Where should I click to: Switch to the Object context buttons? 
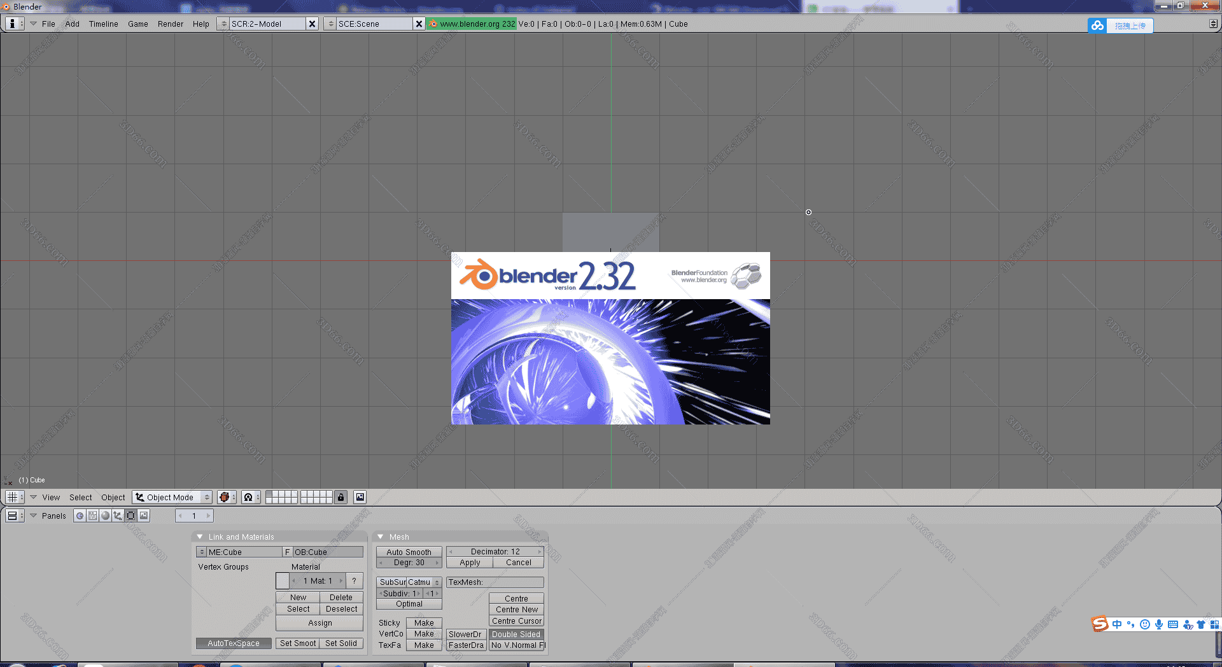click(x=118, y=516)
